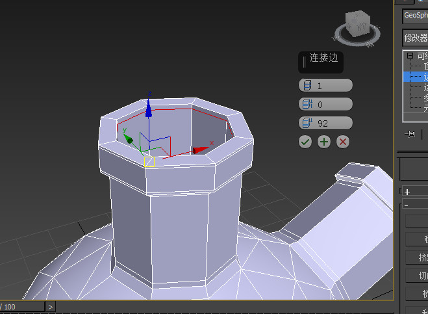Click the Segments value field showing 1
This screenshot has width=428, height=314.
(333, 86)
